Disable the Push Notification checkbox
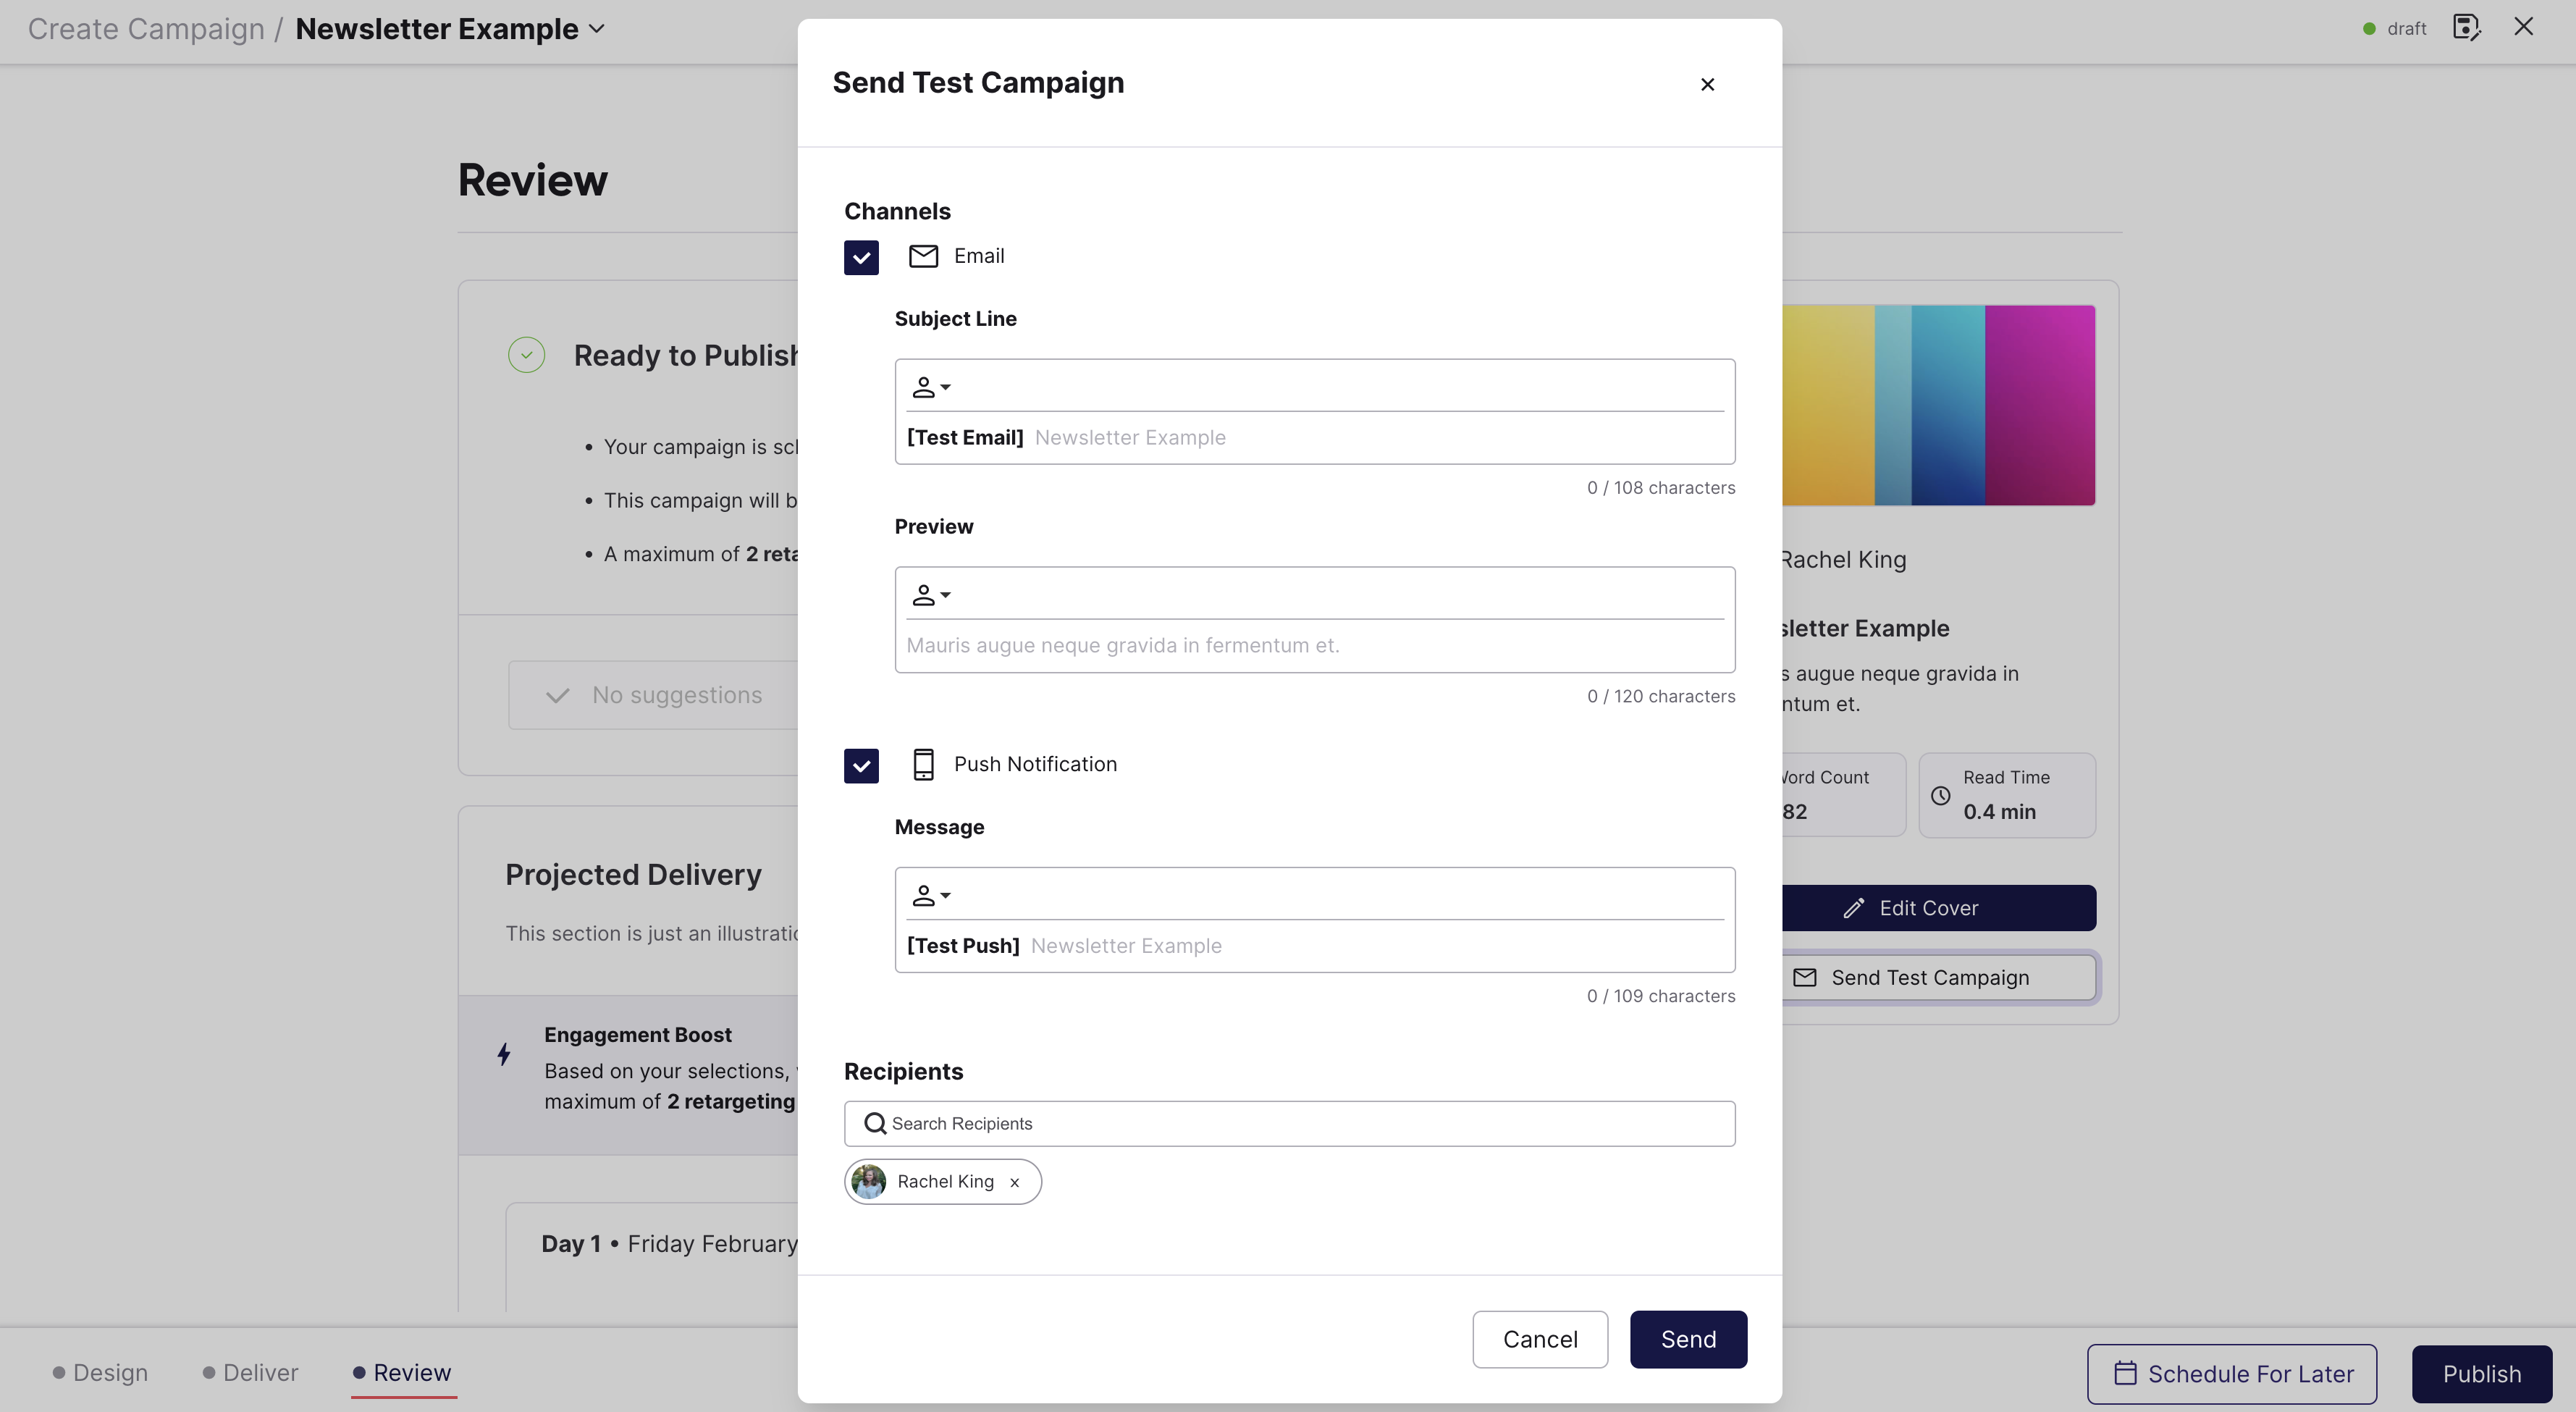Screen dimensions: 2576x1412 click(861, 765)
